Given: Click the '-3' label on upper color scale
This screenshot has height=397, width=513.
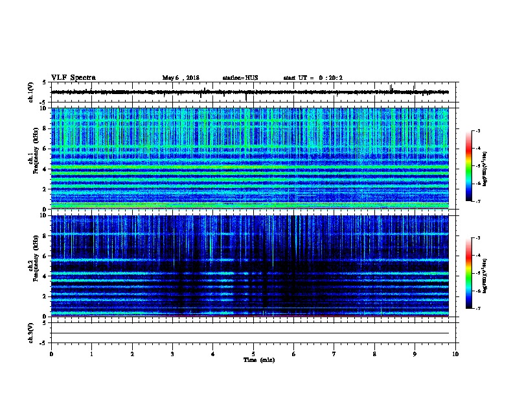Looking at the screenshot, I should click(477, 131).
